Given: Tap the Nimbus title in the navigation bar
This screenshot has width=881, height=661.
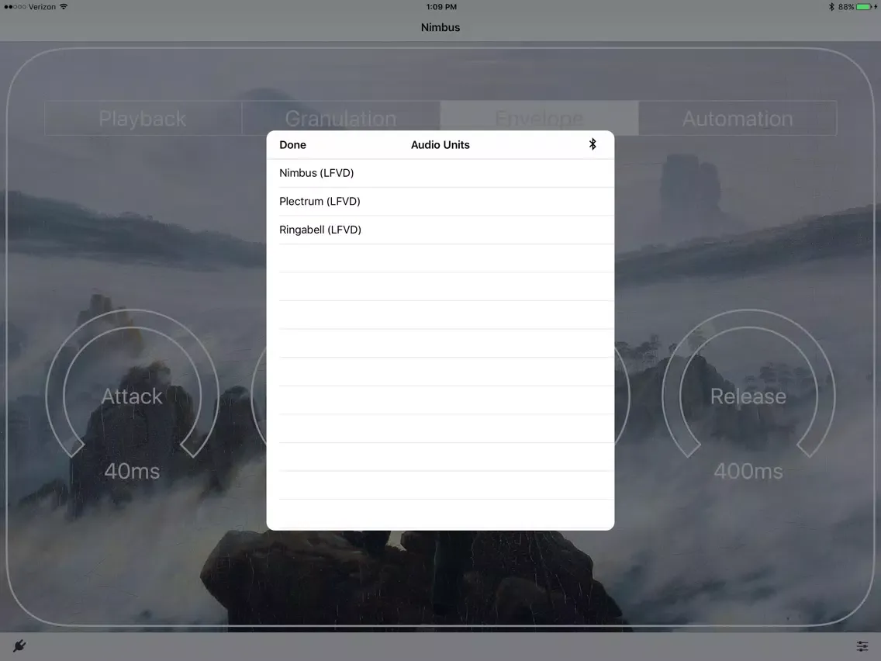Looking at the screenshot, I should tap(440, 28).
